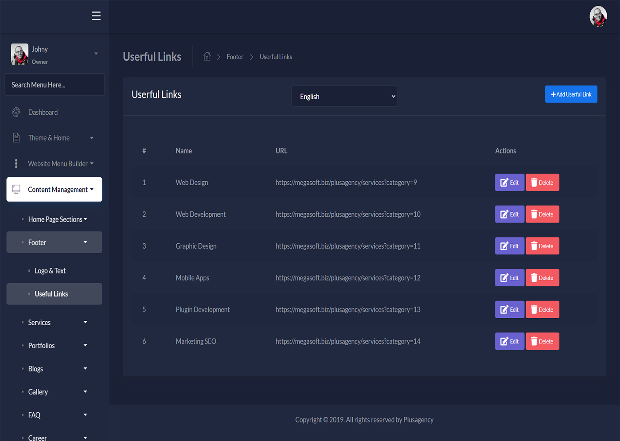The image size is (620, 441).
Task: Click the Theme & Home document icon
Action: point(16,138)
